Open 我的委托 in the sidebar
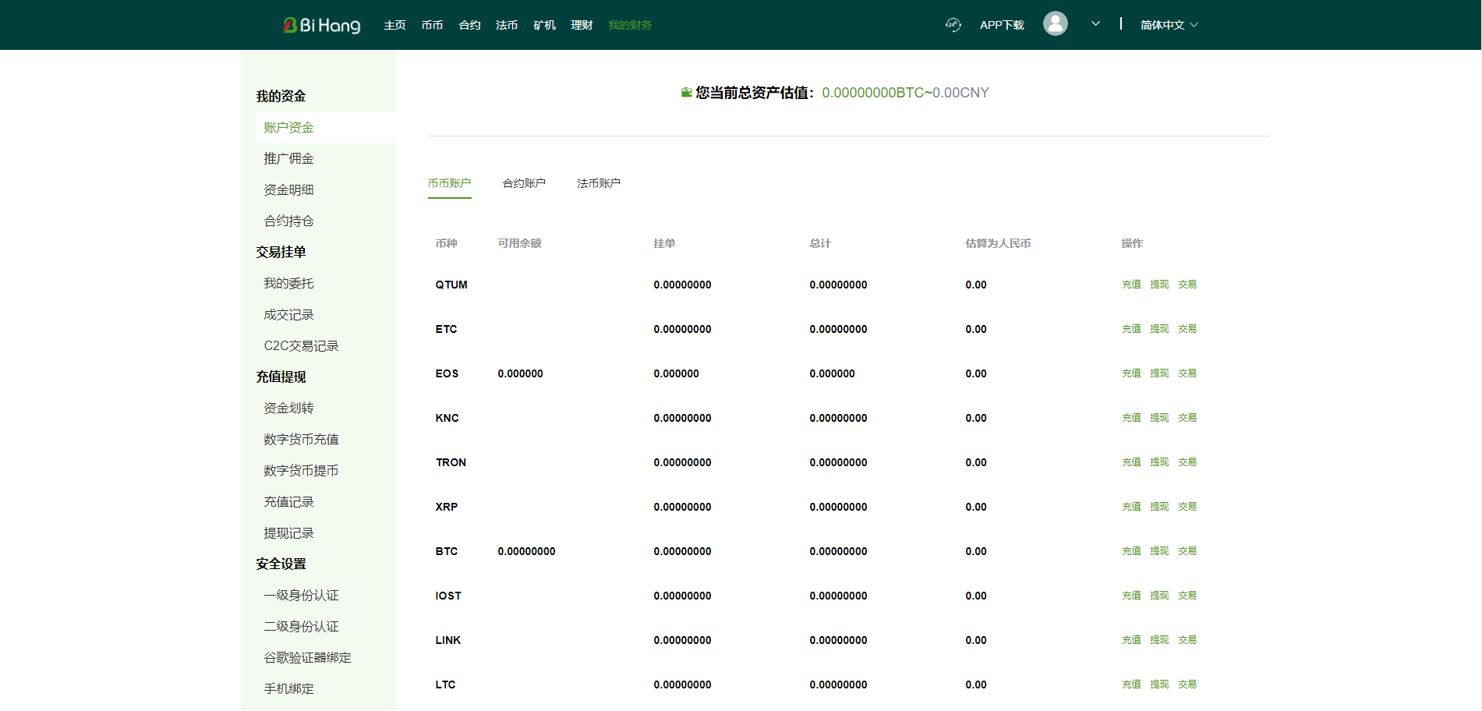The height and width of the screenshot is (711, 1482). click(288, 283)
